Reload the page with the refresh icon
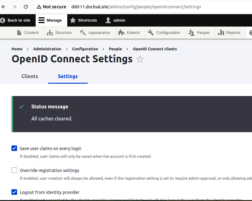Image resolution: width=252 pixels, height=201 pixels. tap(26, 6)
